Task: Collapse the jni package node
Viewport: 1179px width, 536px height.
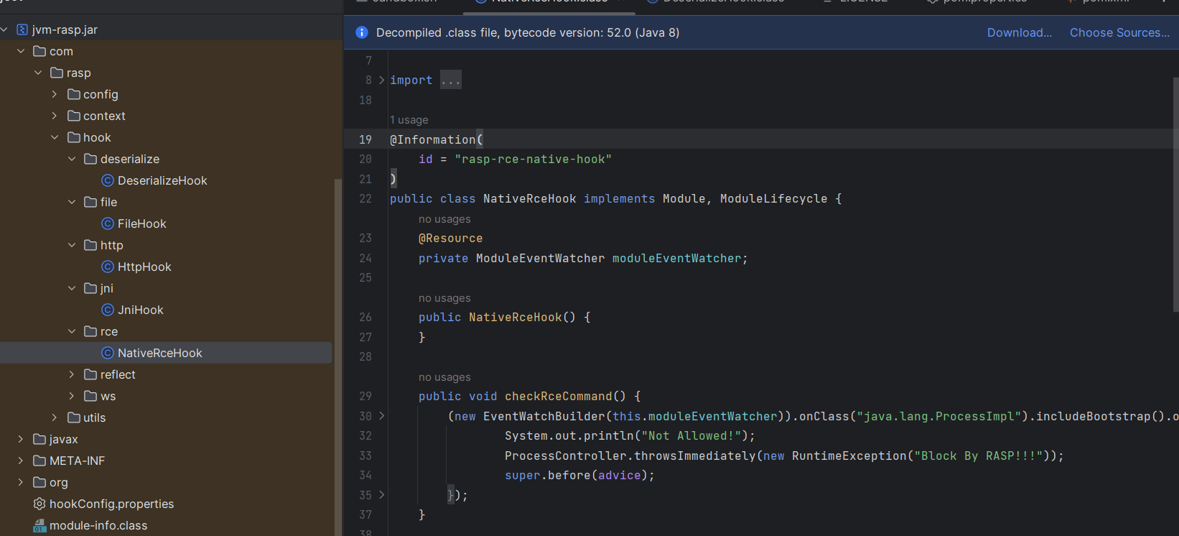Action: click(x=72, y=288)
